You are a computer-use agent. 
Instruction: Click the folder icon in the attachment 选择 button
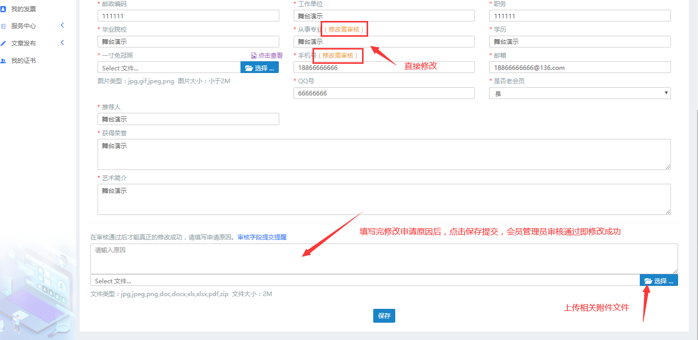648,281
